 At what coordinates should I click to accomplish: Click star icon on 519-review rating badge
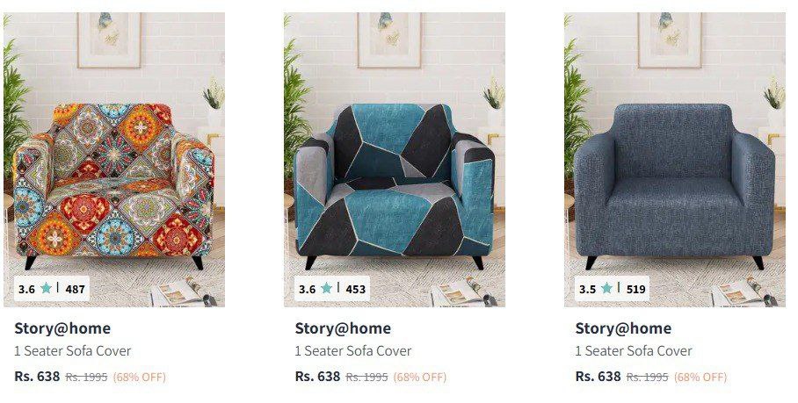coord(606,288)
